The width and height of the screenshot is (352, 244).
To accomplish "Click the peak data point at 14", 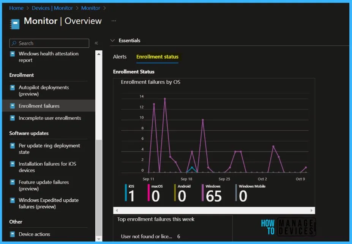I will coord(165,99).
